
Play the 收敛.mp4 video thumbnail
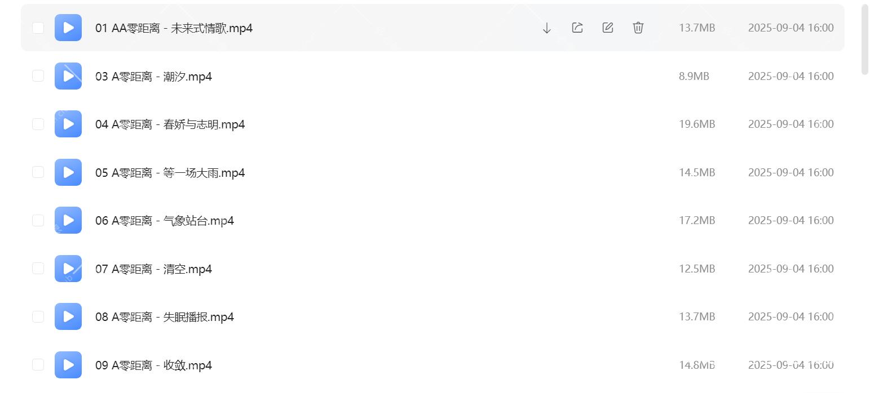pos(68,364)
